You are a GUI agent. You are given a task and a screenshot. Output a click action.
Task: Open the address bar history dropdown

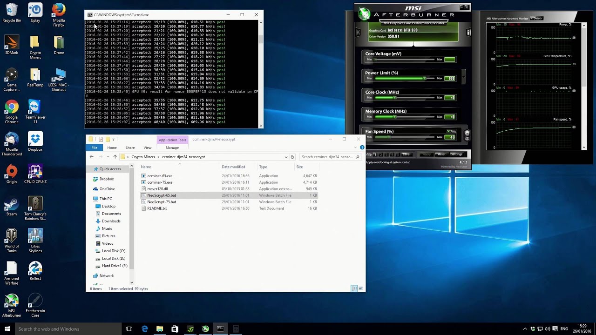286,157
